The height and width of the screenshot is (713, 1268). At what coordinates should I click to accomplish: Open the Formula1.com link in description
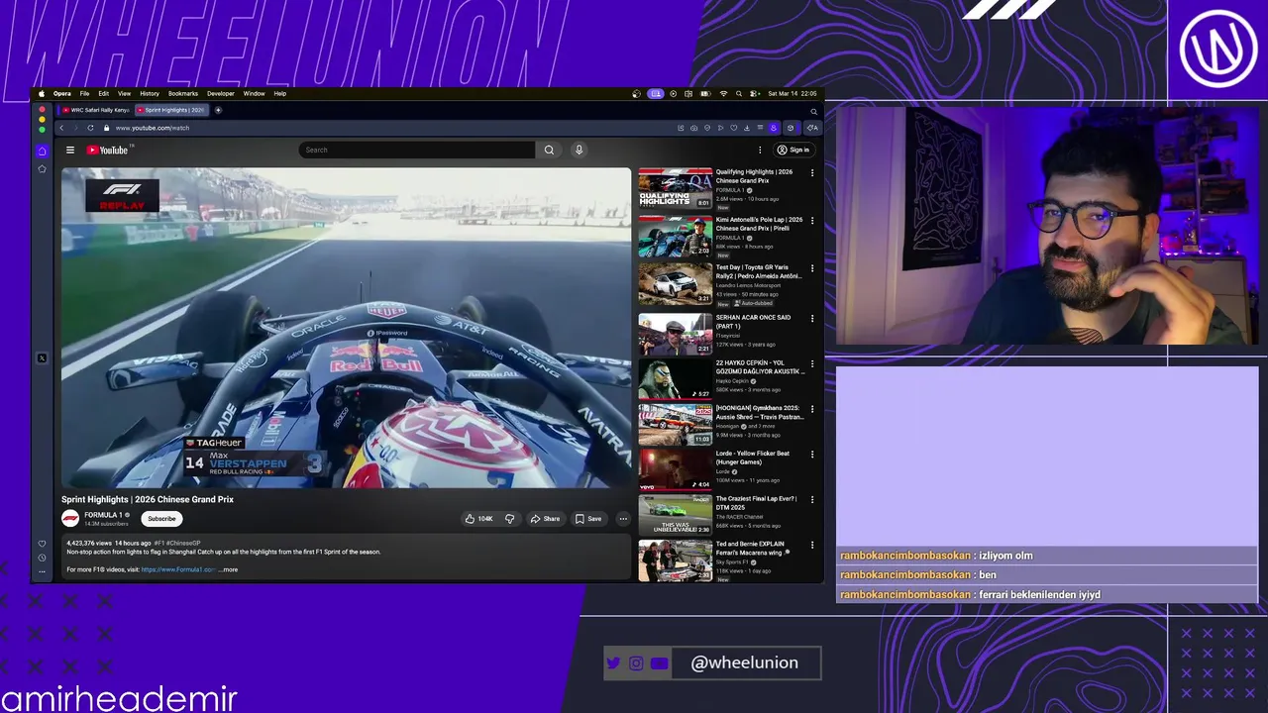coord(178,570)
